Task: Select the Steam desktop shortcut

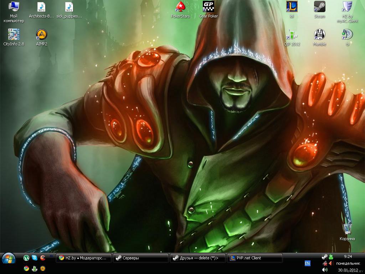Action: point(320,10)
